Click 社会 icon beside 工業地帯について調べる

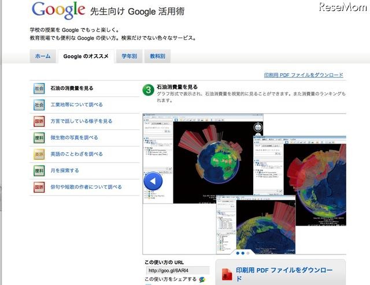point(39,105)
